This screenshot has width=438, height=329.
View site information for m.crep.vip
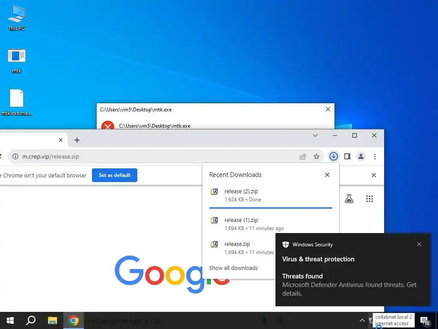(15, 156)
